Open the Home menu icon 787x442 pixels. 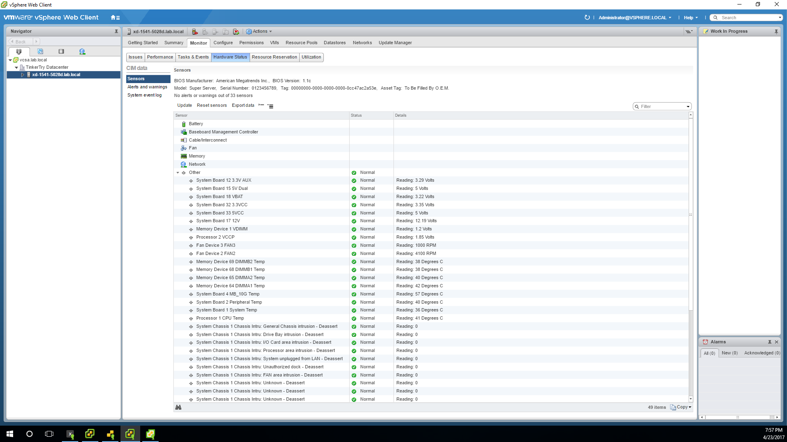tap(115, 18)
